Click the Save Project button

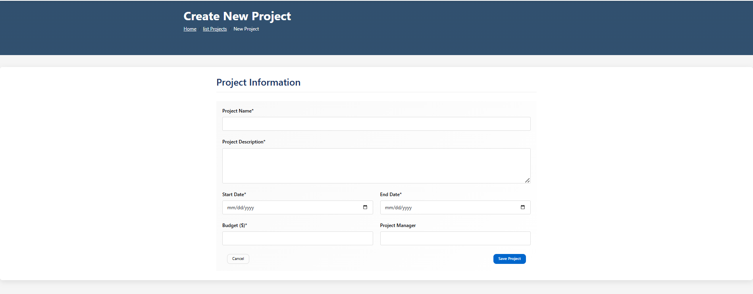509,259
